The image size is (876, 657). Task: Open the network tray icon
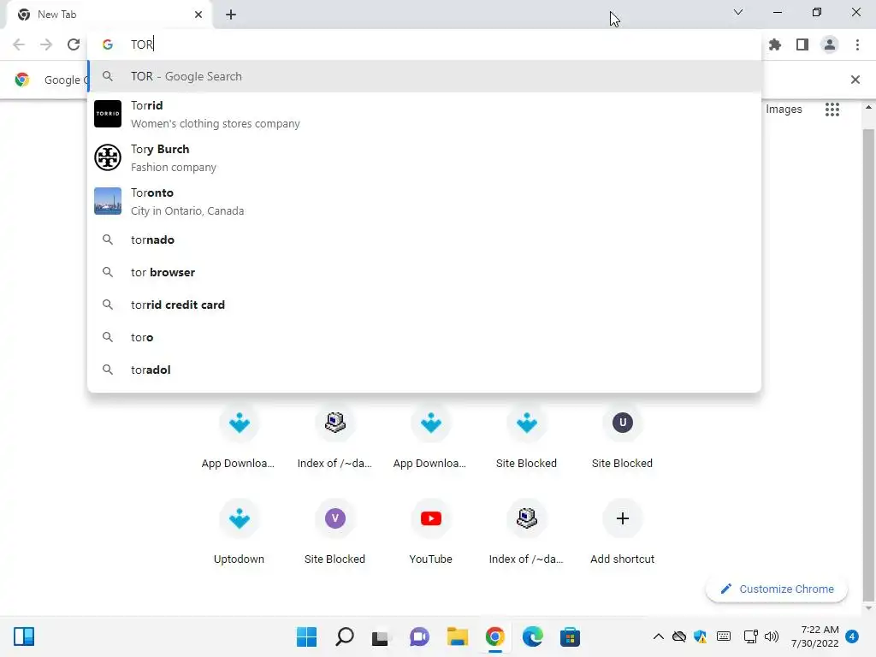click(x=750, y=636)
